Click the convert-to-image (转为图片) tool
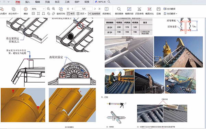 coord(2,11)
